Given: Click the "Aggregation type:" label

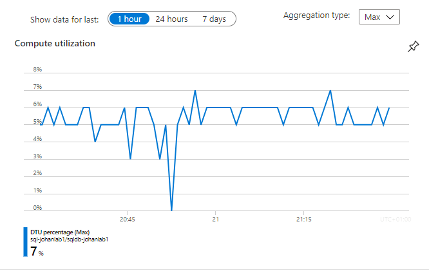Looking at the screenshot, I should pyautogui.click(x=317, y=15).
